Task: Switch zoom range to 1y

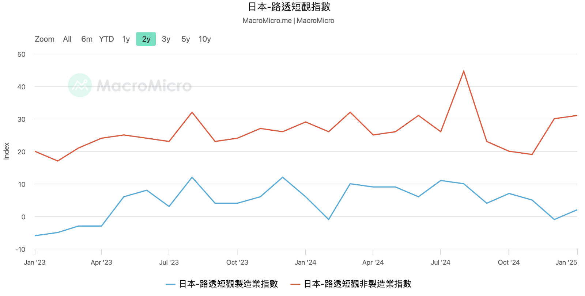Action: (126, 39)
